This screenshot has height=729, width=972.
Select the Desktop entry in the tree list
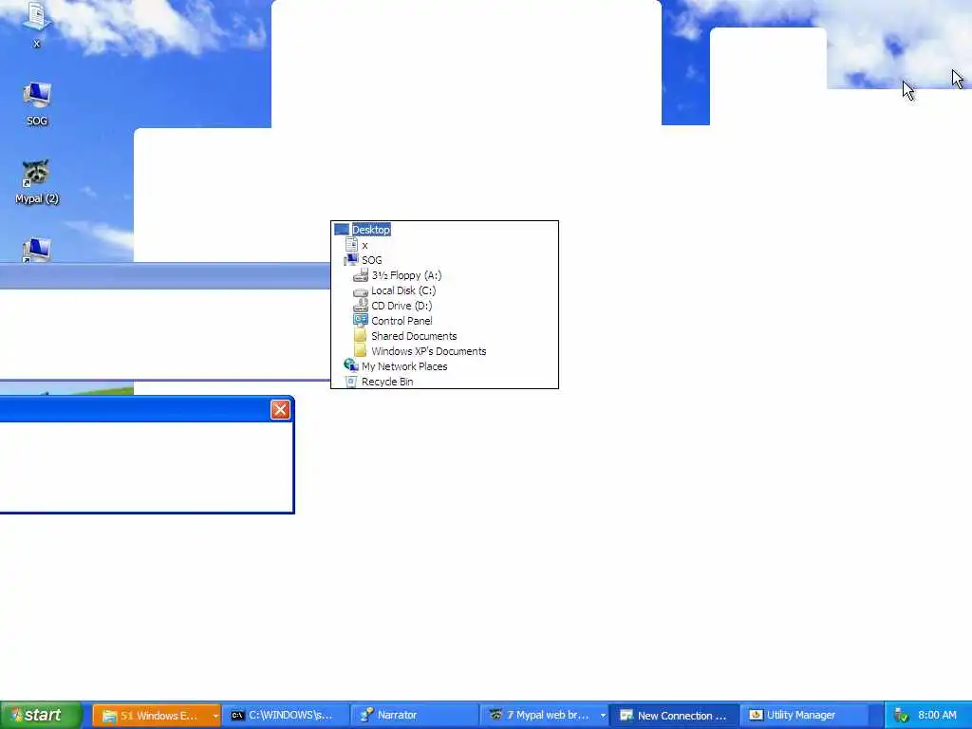click(x=371, y=230)
